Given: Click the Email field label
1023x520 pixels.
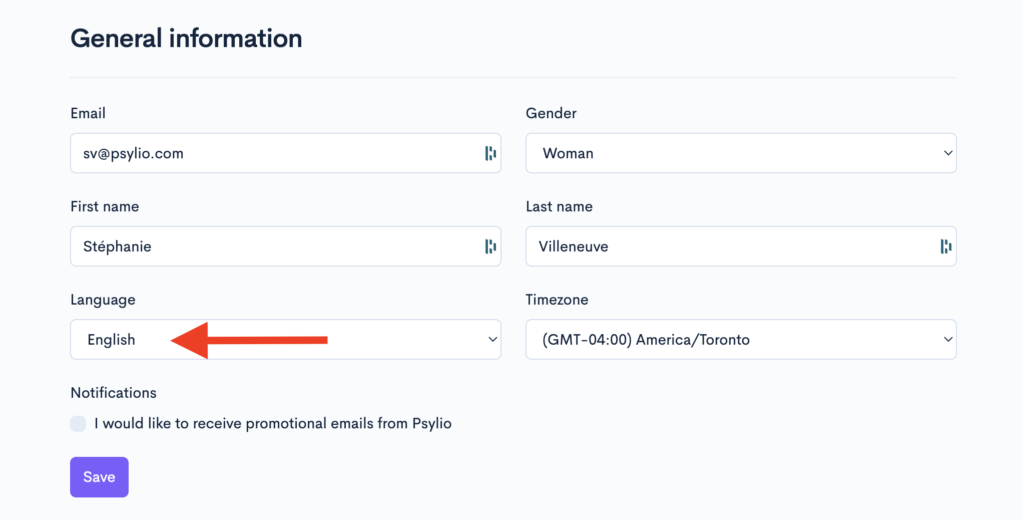Looking at the screenshot, I should point(88,113).
